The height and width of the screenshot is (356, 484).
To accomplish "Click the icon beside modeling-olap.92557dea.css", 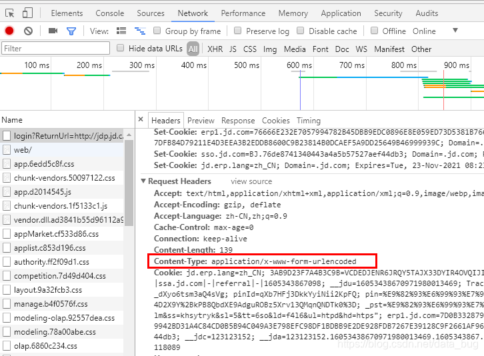I will [x=7, y=318].
